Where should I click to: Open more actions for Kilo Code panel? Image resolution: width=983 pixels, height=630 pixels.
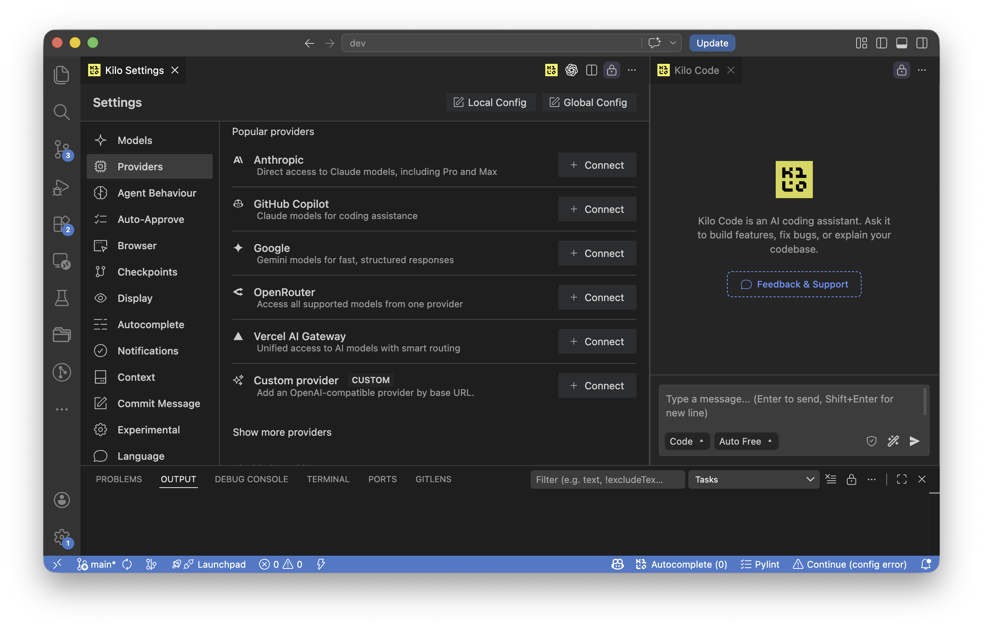click(922, 70)
